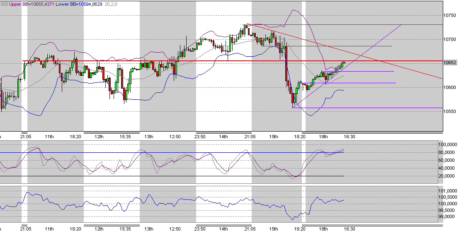
Task: Click the 20,2,0 Bollinger parameters label
Action: coord(111,5)
